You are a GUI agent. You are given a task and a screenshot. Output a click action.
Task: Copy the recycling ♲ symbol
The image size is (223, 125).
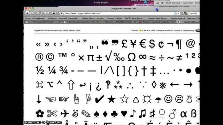click(x=136, y=100)
